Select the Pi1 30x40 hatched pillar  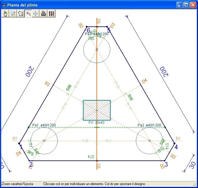point(97,110)
